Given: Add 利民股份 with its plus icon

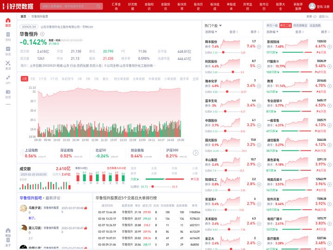Looking at the screenshot, I should tap(259, 66).
